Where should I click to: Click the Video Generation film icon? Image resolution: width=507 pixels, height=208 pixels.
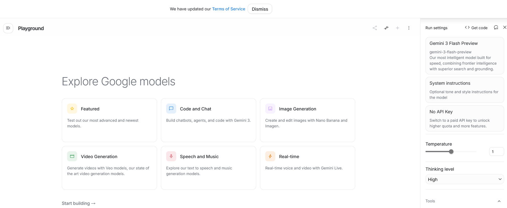[72, 156]
